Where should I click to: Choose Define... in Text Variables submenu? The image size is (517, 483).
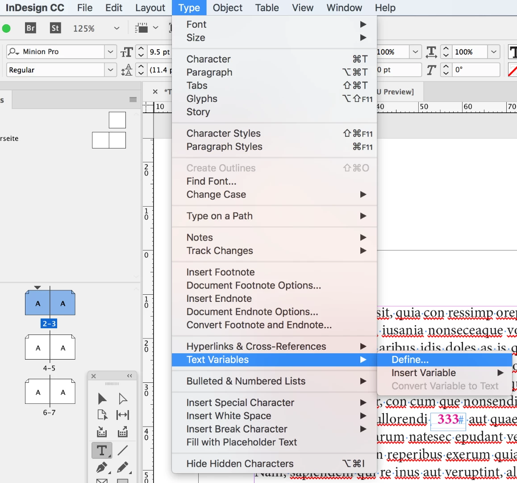[445, 360]
